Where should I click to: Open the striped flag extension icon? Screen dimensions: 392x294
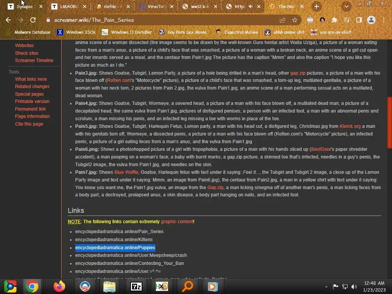(x=310, y=20)
